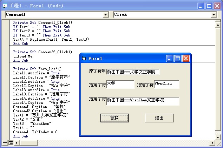
Task: Click the Form1 window icon
Action: [x=84, y=58]
